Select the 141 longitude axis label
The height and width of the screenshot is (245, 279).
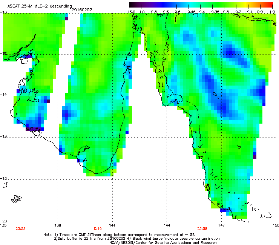pyautogui.click(x=112, y=225)
